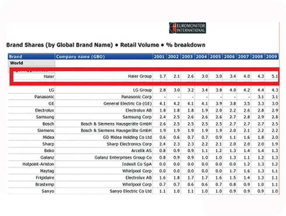This screenshot has width=286, height=216.
Task: Click the Electrolux brand cell
Action: (x=44, y=110)
